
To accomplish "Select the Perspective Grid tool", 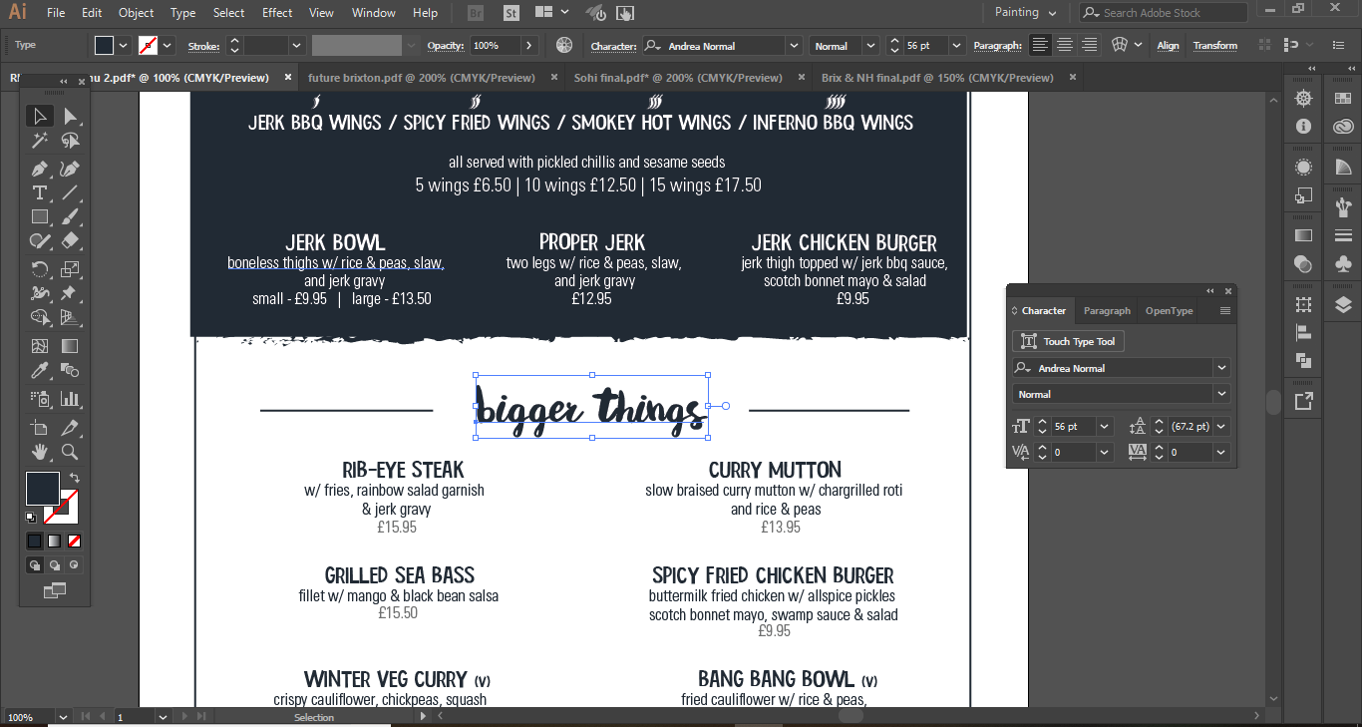I will coord(70,318).
